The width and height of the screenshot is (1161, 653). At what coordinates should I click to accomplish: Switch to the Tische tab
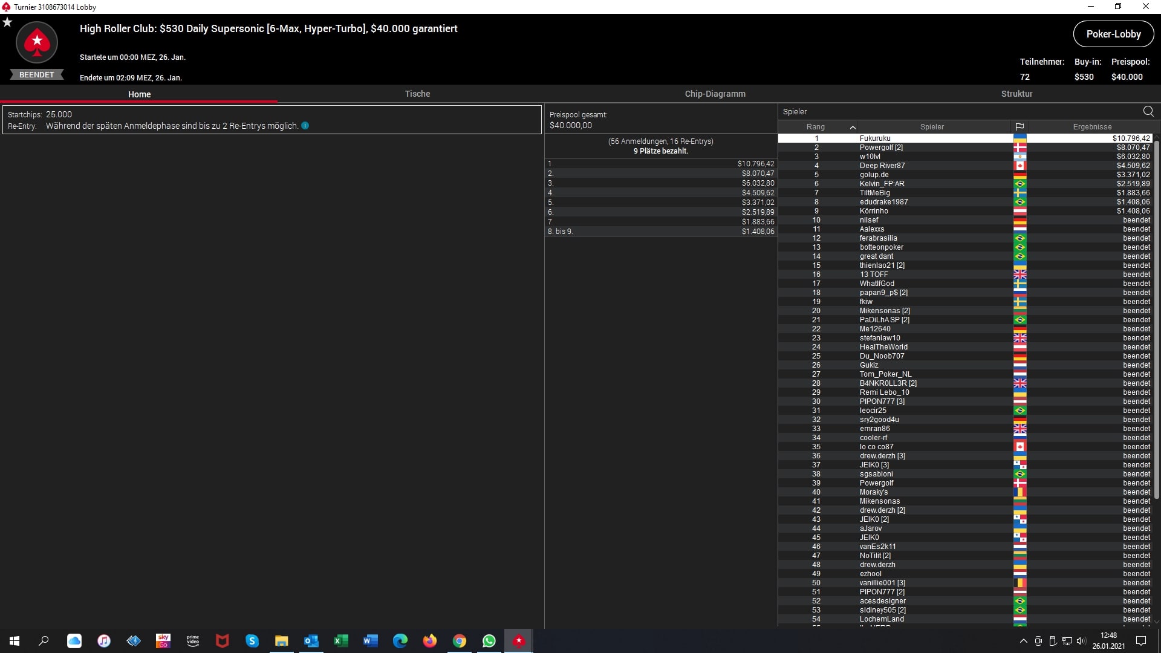coord(417,94)
